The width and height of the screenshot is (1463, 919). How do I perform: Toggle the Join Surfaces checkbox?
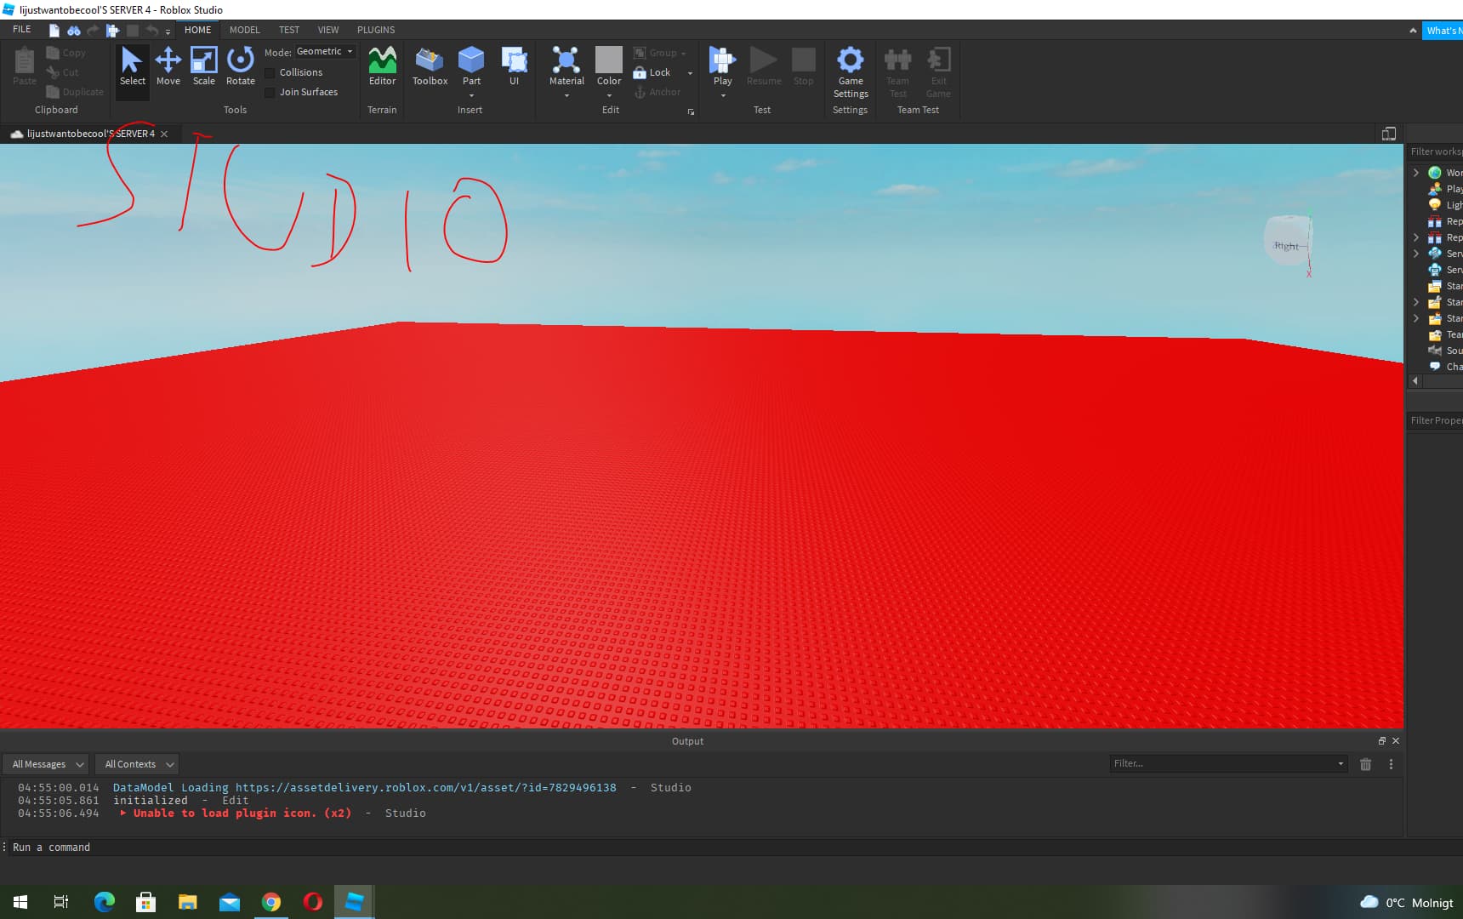pos(270,93)
